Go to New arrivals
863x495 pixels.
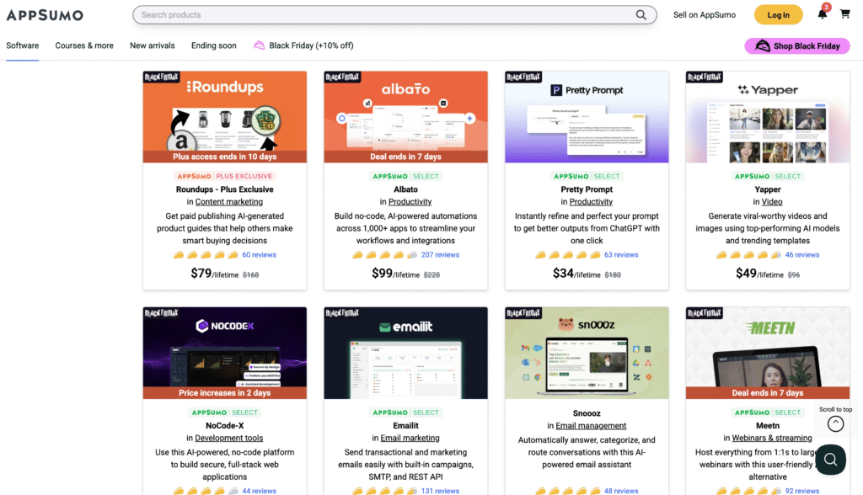click(153, 45)
